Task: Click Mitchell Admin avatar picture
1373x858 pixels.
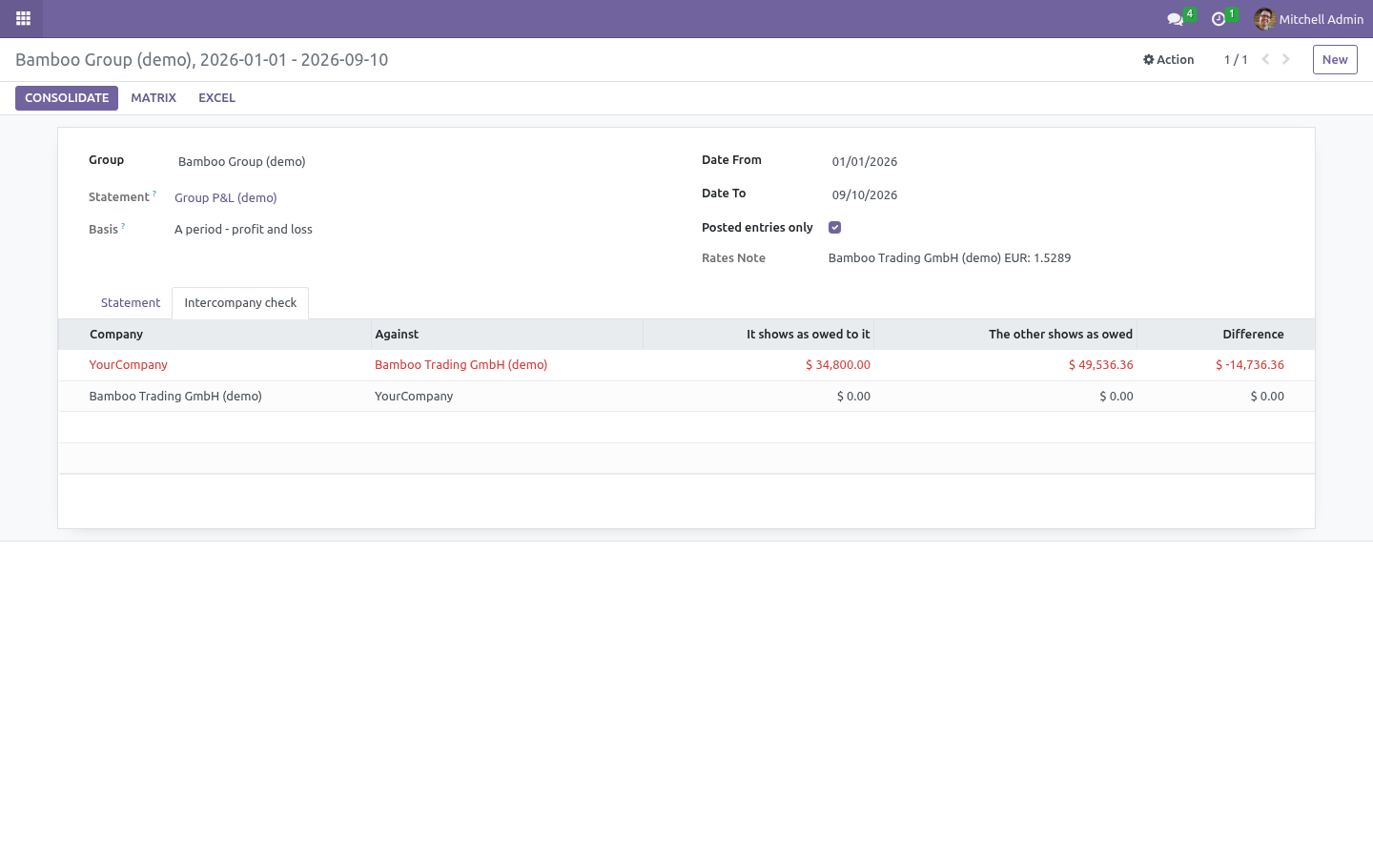Action: 1264,19
